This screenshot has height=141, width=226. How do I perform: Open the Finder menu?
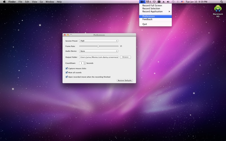click(x=12, y=2)
